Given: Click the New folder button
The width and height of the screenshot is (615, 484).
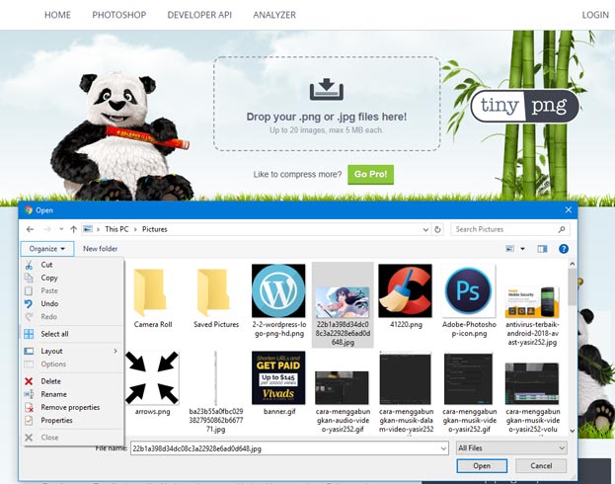Looking at the screenshot, I should 100,249.
